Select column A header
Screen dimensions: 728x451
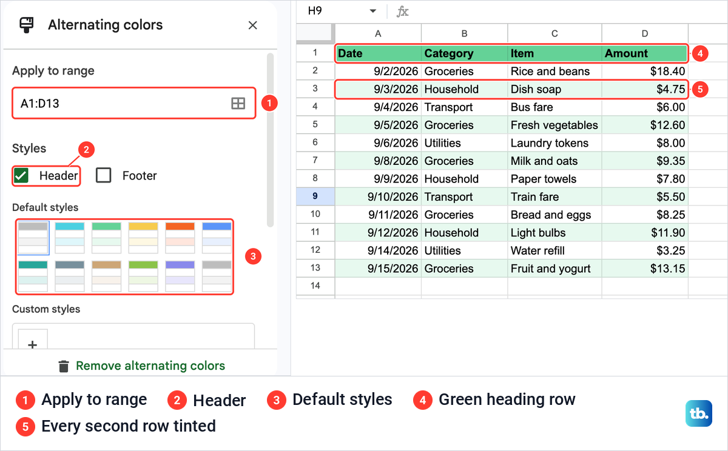coord(378,33)
